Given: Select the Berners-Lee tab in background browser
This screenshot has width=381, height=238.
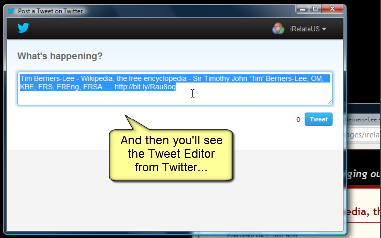Looking at the screenshot, I should pyautogui.click(x=364, y=119).
